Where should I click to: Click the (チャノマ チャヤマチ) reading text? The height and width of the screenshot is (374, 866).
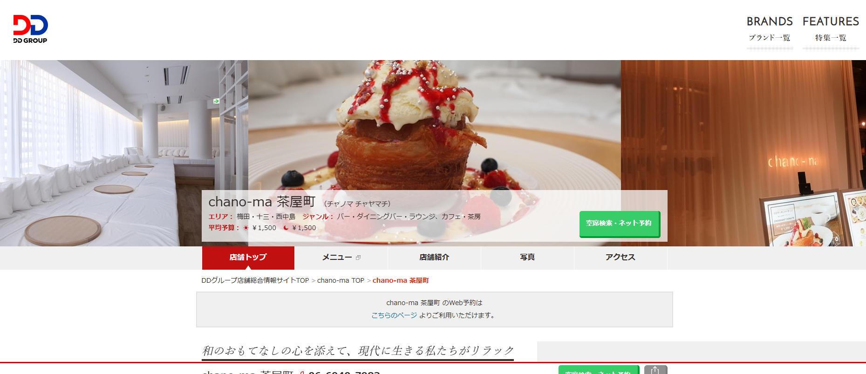click(357, 204)
